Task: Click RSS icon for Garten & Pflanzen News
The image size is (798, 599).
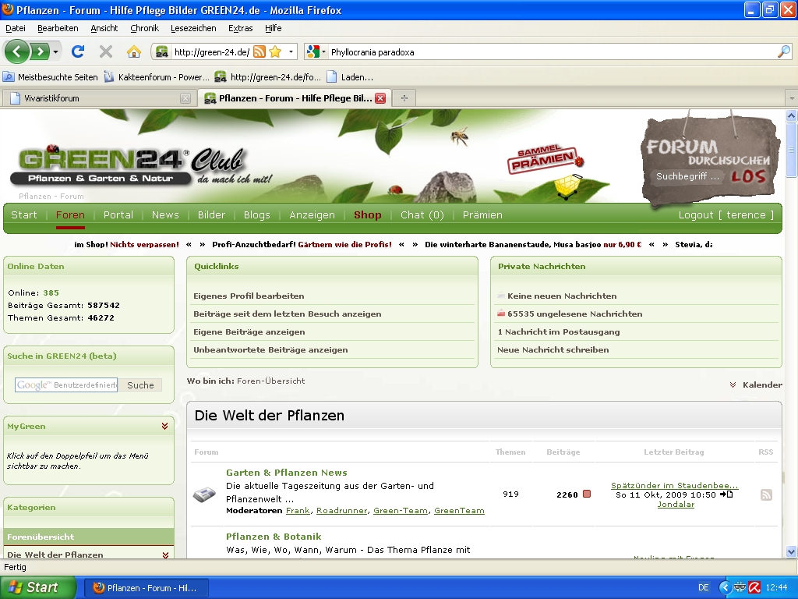Action: click(x=766, y=494)
